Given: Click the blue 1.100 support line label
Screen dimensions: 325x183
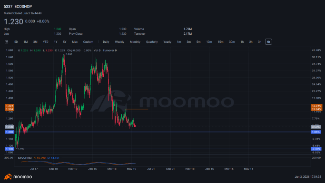Looking at the screenshot, I should click(x=10, y=149).
